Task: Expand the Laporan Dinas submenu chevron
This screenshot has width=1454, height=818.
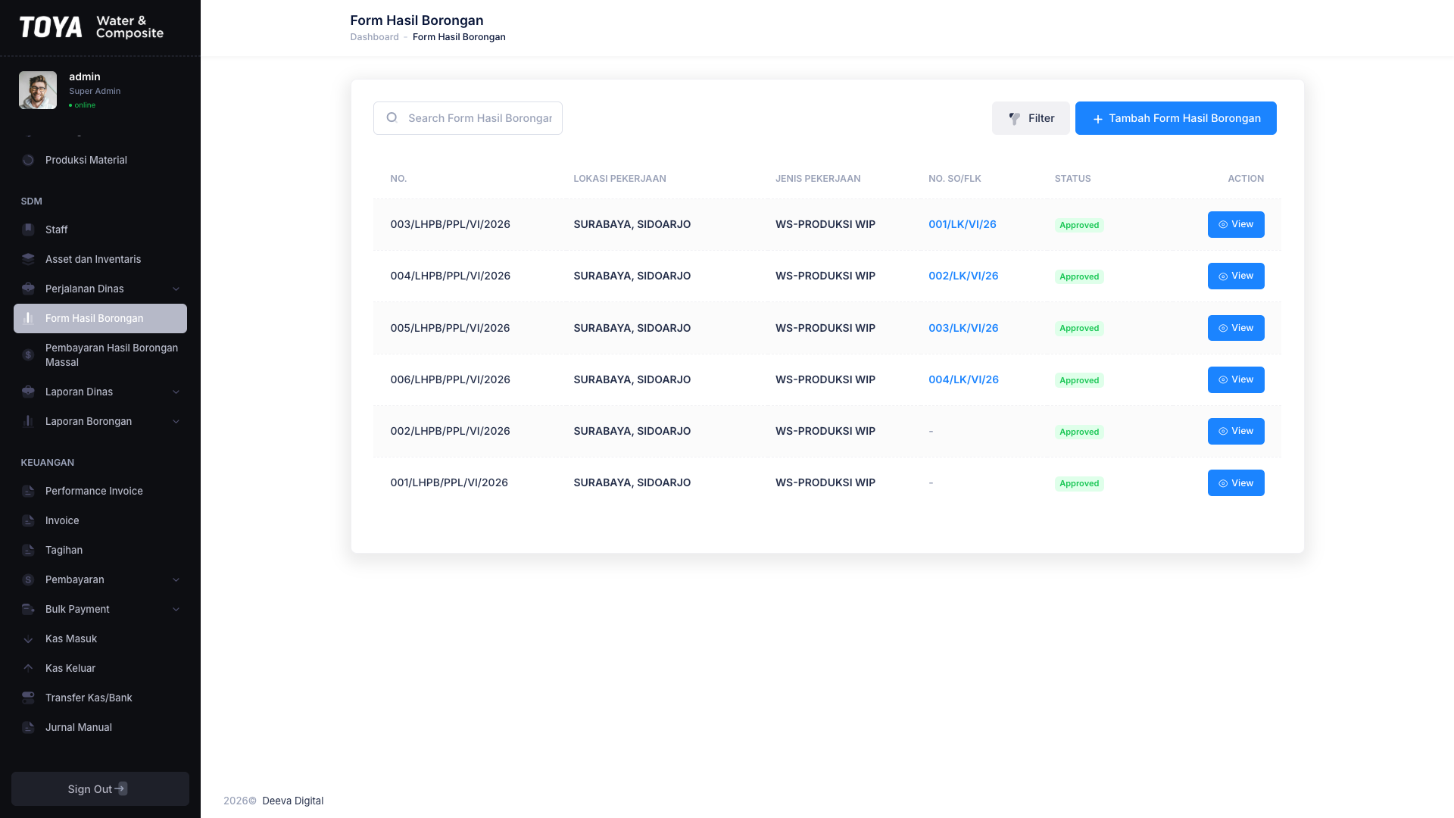Action: [x=176, y=392]
